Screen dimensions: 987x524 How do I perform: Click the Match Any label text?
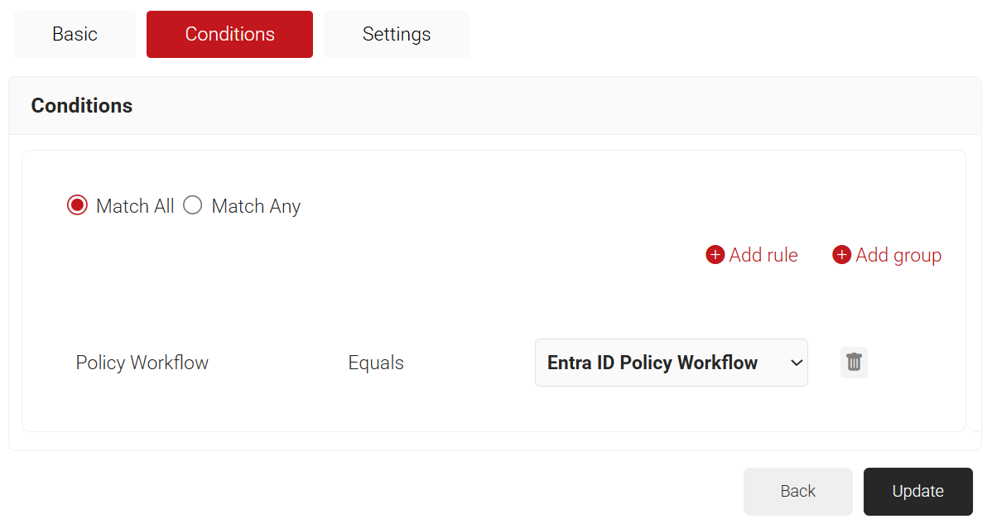click(x=256, y=206)
